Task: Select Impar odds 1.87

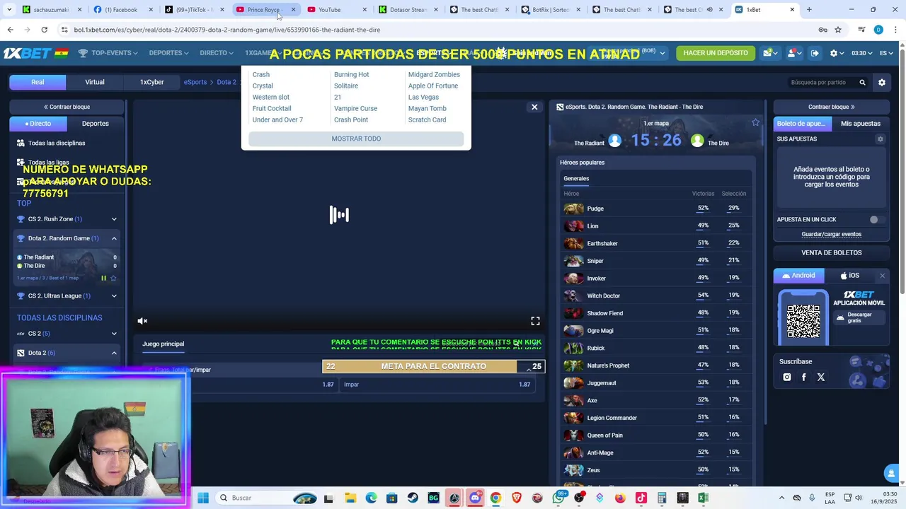Action: point(437,385)
